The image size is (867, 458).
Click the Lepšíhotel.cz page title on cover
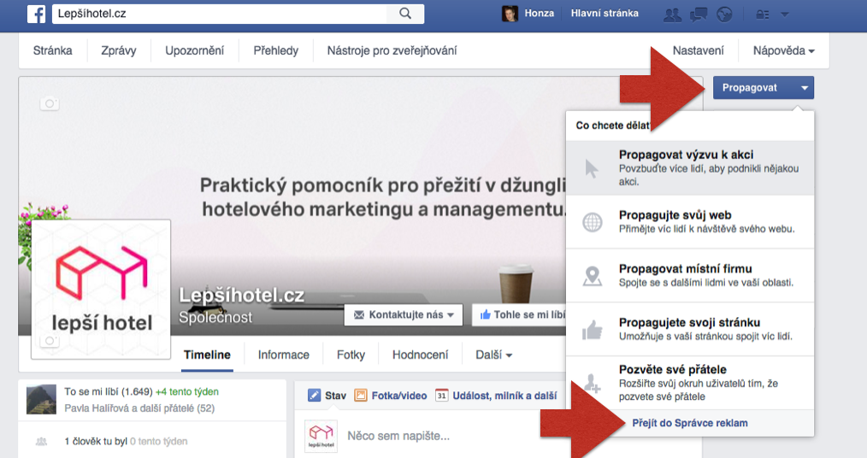pos(242,296)
